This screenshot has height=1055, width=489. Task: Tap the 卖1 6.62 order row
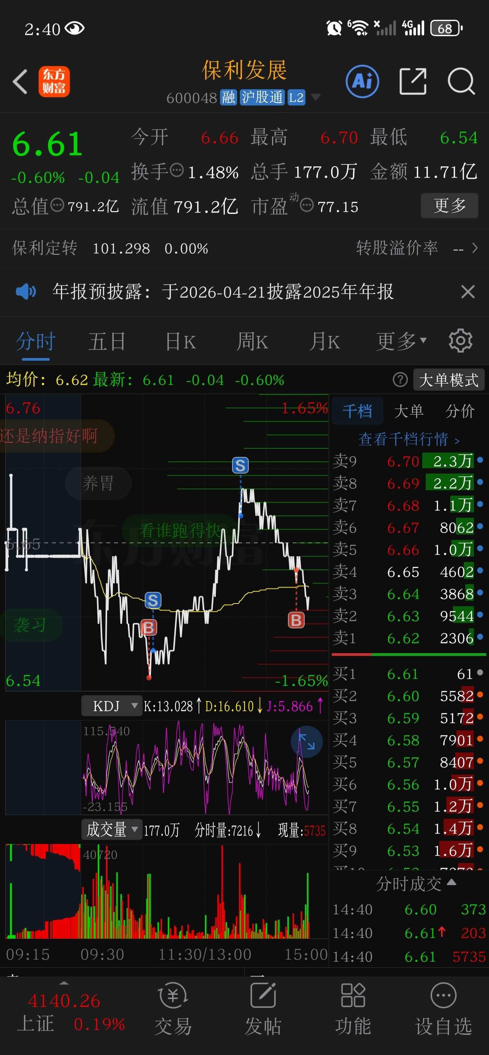408,638
